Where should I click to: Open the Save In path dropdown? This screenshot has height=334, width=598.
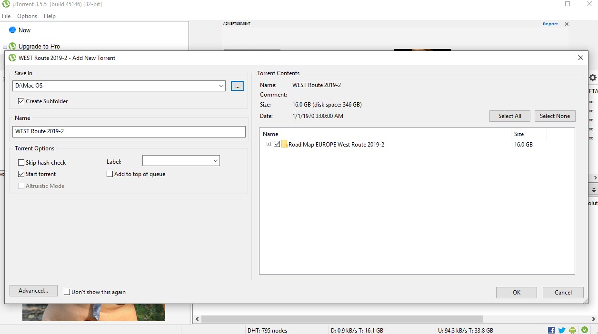click(221, 86)
